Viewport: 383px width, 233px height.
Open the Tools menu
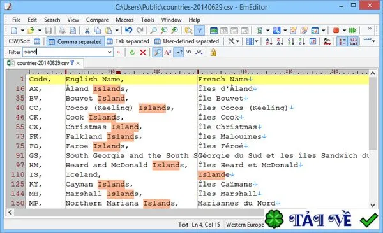[147, 20]
